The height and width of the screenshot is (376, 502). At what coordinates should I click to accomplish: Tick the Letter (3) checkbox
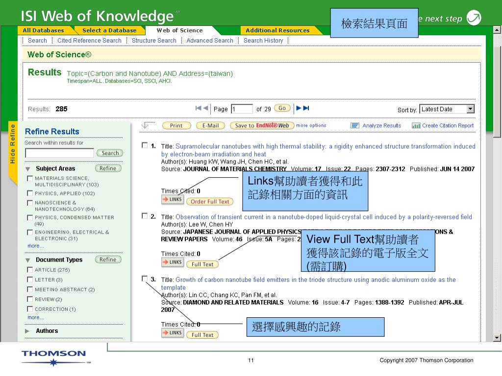point(30,280)
